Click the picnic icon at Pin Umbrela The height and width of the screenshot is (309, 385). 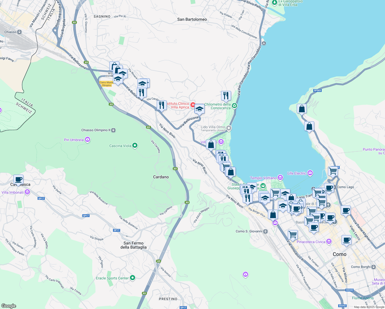click(87, 140)
